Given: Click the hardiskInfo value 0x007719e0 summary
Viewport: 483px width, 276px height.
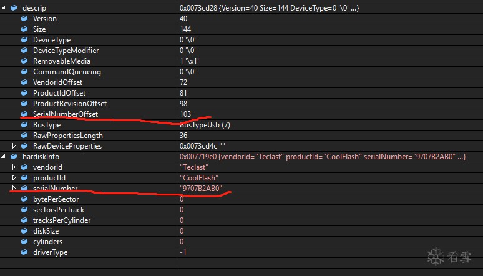Looking at the screenshot, I should [323, 157].
